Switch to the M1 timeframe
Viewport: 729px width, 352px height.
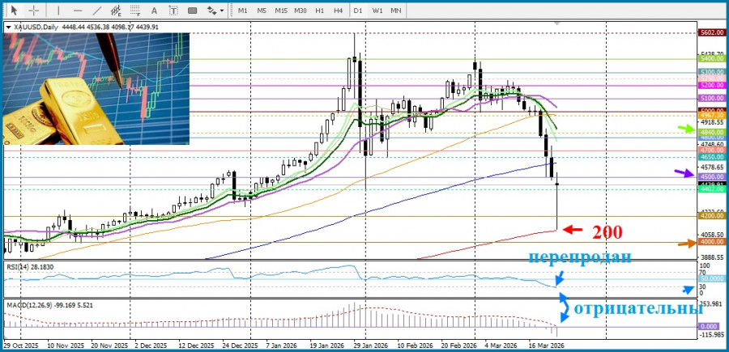[243, 11]
